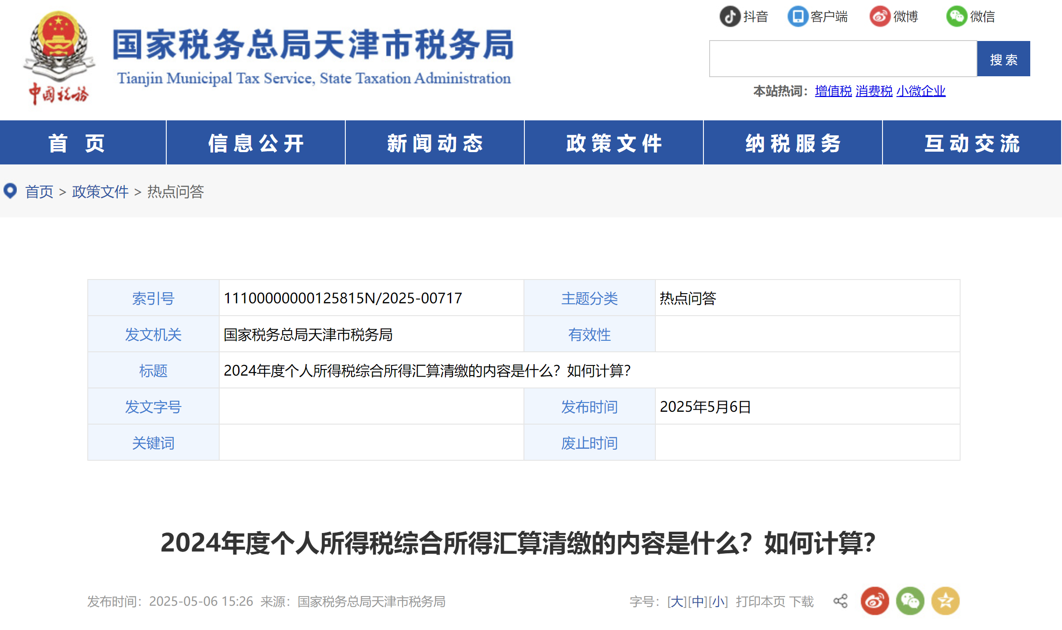Image resolution: width=1062 pixels, height=630 pixels.
Task: Open the 信息公开 menu
Action: (256, 143)
